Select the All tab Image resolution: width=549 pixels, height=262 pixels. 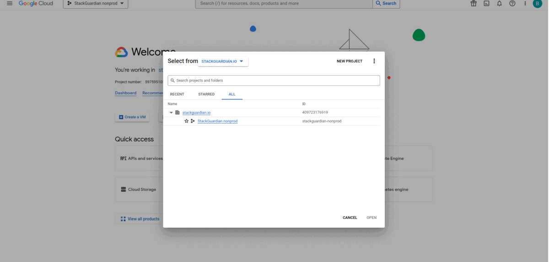point(232,94)
